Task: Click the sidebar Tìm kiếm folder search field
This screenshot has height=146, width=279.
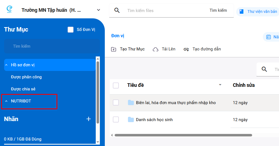Action: (52, 46)
